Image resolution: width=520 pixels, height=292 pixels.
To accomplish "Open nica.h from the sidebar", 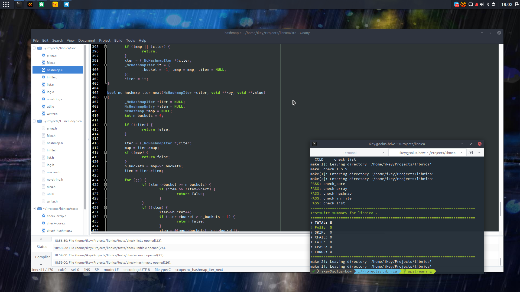I will tap(51, 187).
